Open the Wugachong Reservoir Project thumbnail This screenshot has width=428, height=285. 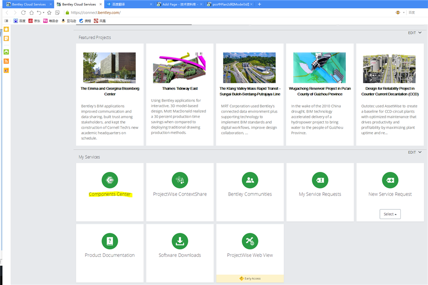[319, 67]
